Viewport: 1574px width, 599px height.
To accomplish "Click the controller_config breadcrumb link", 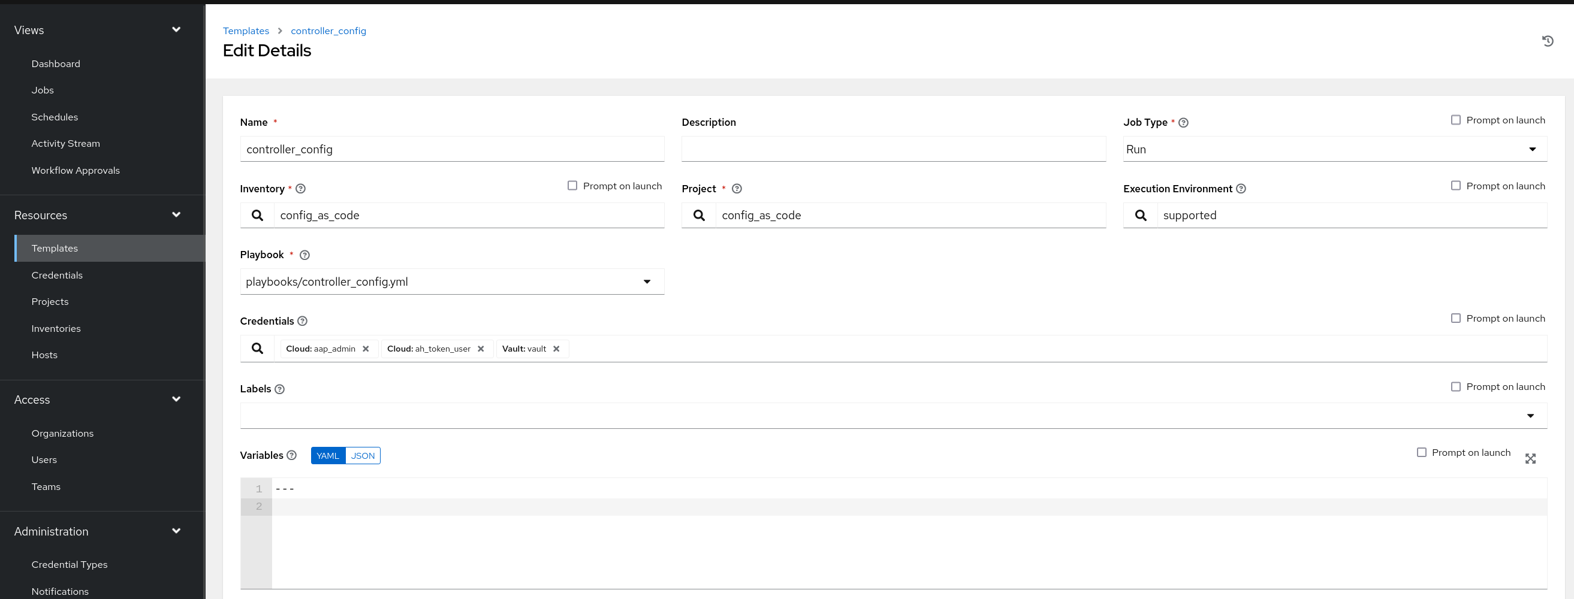I will [x=328, y=31].
